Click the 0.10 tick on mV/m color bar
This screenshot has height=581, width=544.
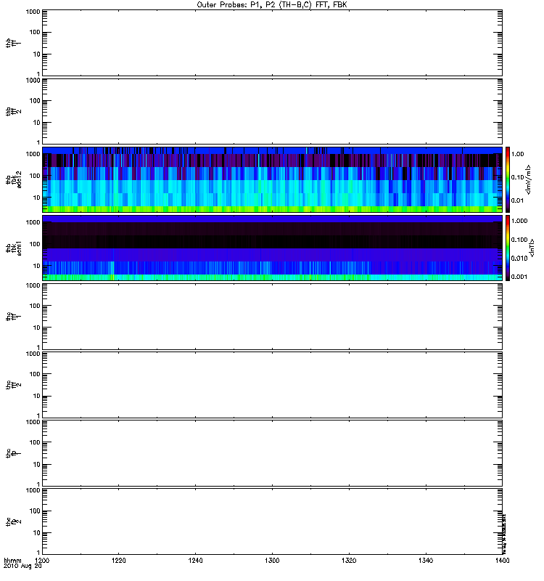click(x=517, y=177)
